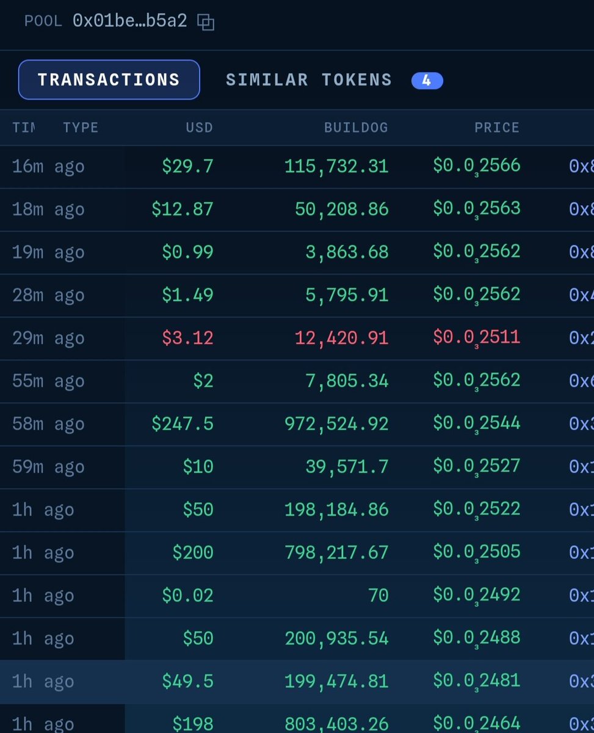Select the 58m ago transaction time
Image resolution: width=594 pixels, height=733 pixels.
click(48, 424)
